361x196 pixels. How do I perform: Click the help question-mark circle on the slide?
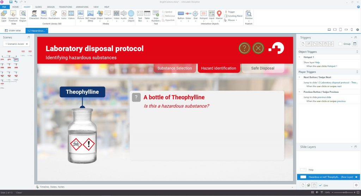[x=244, y=48]
